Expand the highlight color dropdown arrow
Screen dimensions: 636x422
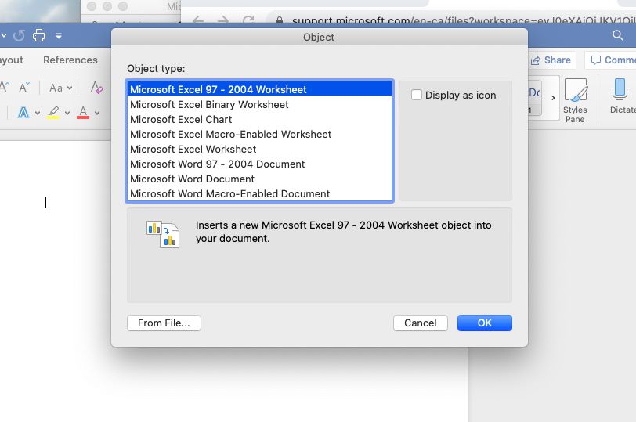67,113
